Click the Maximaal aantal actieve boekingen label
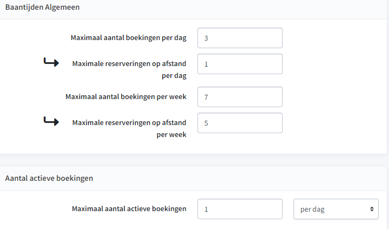Viewport: 389px width, 229px height. (x=129, y=209)
